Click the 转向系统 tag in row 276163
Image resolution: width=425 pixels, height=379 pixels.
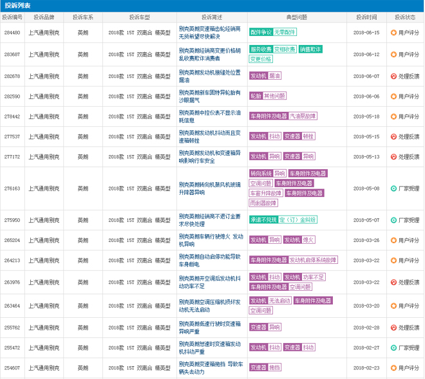tap(261, 173)
